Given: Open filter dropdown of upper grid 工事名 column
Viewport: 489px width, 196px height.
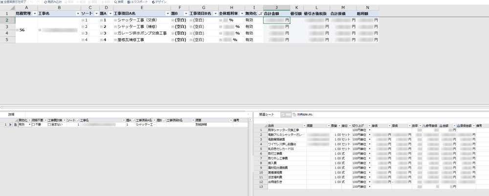Looking at the screenshot, I should tap(78, 14).
